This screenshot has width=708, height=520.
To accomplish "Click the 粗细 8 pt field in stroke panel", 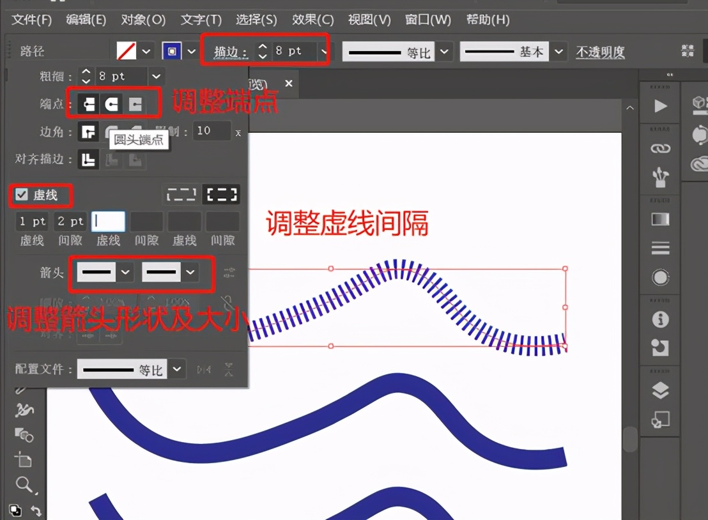I will [121, 76].
